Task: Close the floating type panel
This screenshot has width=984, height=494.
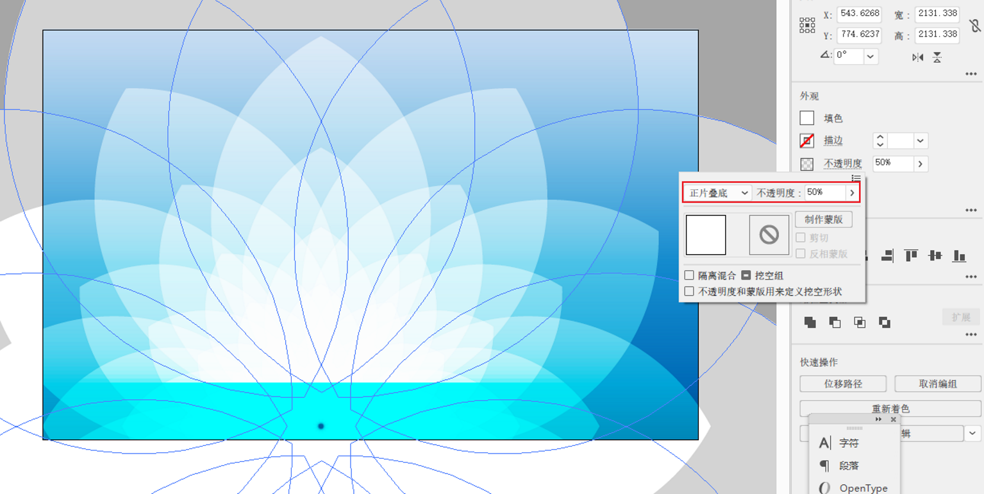Action: pyautogui.click(x=894, y=420)
